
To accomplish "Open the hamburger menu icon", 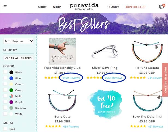I will [x=5, y=7].
